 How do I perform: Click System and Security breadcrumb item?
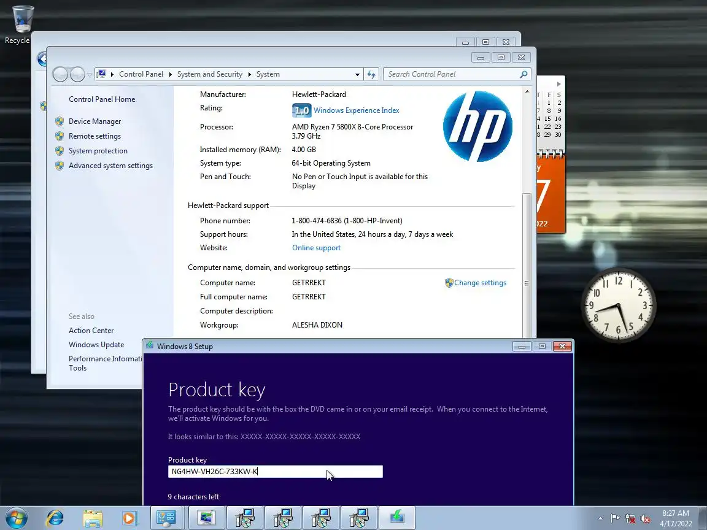[210, 74]
